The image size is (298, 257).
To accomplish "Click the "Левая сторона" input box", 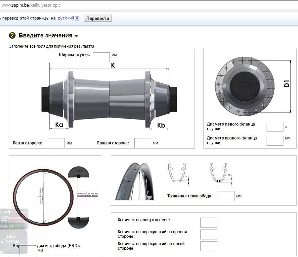I will (56, 143).
